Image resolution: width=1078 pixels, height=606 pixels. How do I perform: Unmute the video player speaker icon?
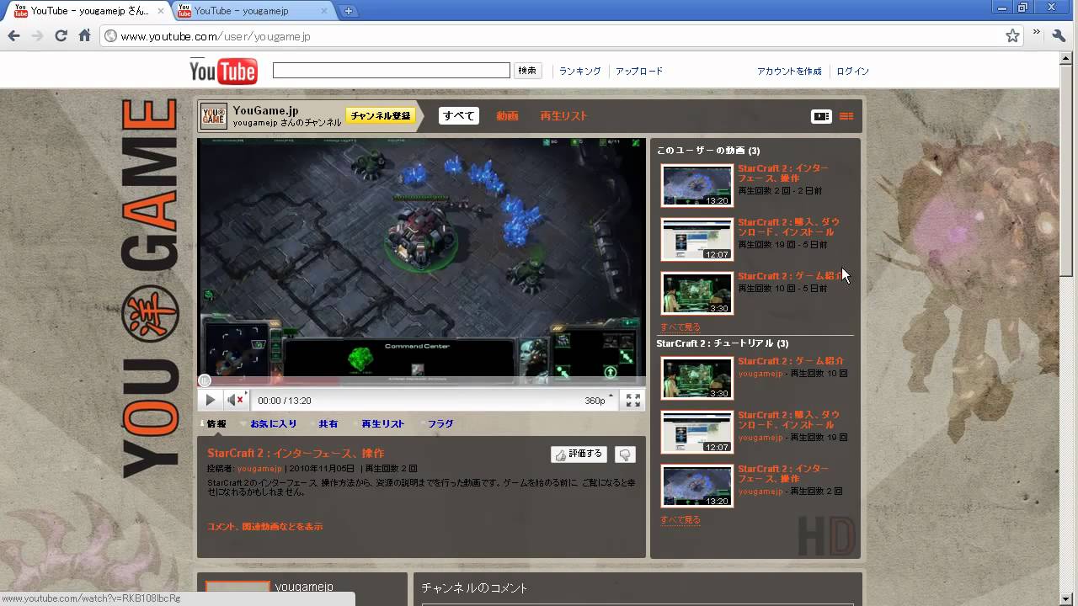(235, 401)
